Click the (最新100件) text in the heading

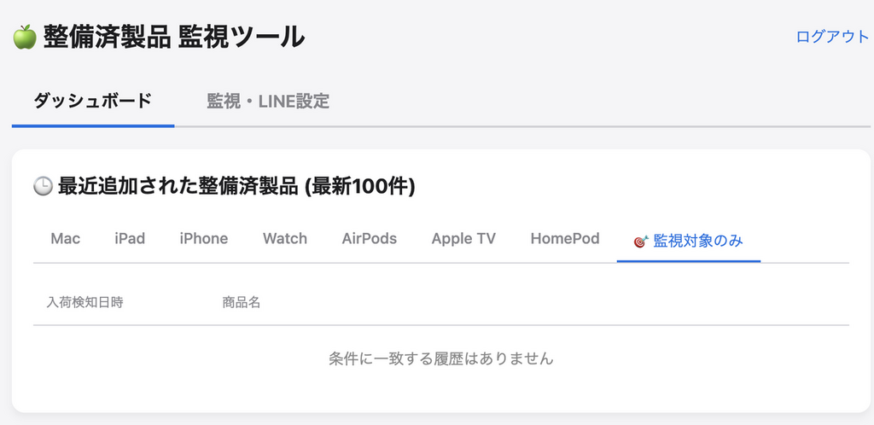(360, 186)
